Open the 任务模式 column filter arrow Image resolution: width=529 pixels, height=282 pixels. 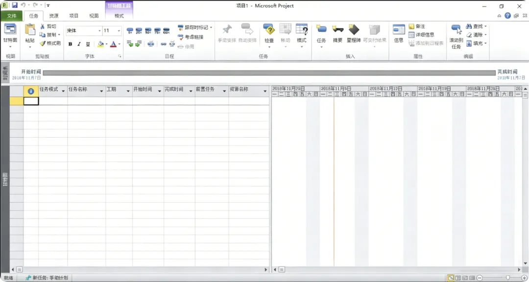[x=63, y=91]
